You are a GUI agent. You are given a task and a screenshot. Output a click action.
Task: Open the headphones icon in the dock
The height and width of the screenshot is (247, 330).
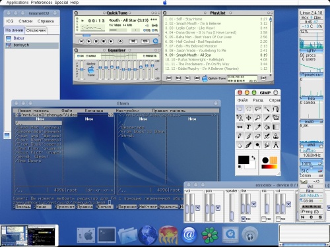click(249, 235)
